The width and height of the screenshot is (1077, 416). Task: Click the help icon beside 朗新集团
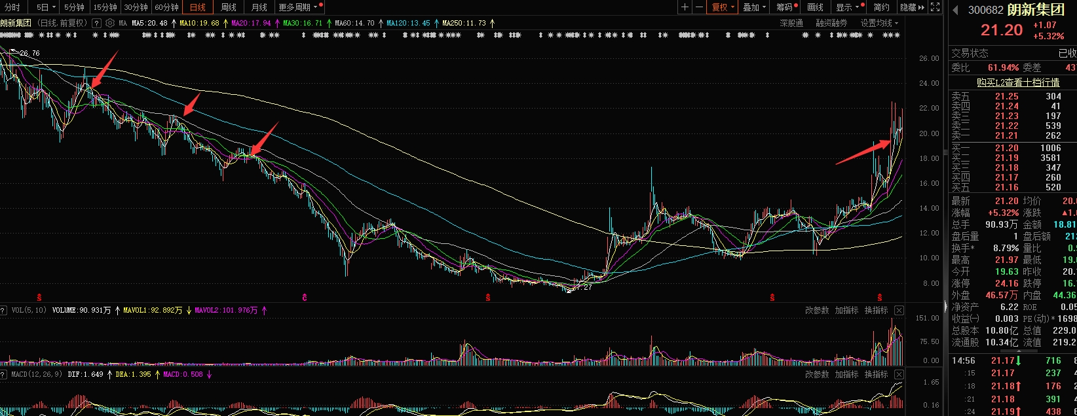tap(97, 23)
